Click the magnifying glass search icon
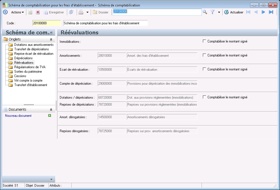 (205, 12)
